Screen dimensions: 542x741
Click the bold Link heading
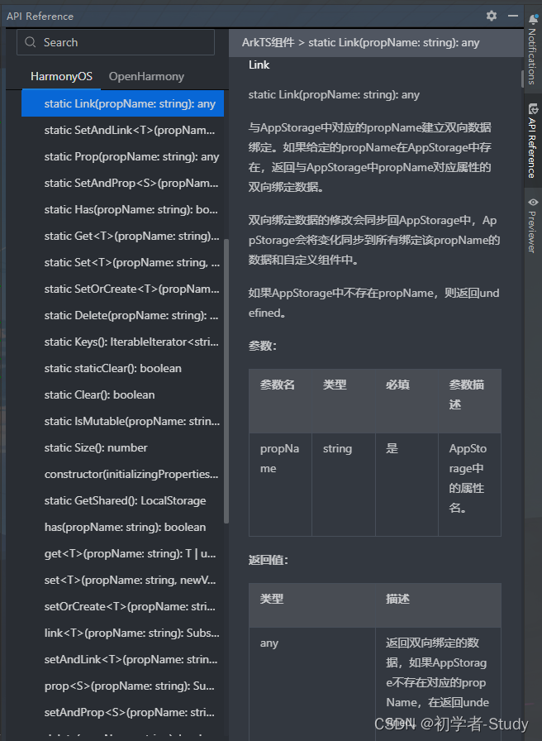click(x=259, y=65)
